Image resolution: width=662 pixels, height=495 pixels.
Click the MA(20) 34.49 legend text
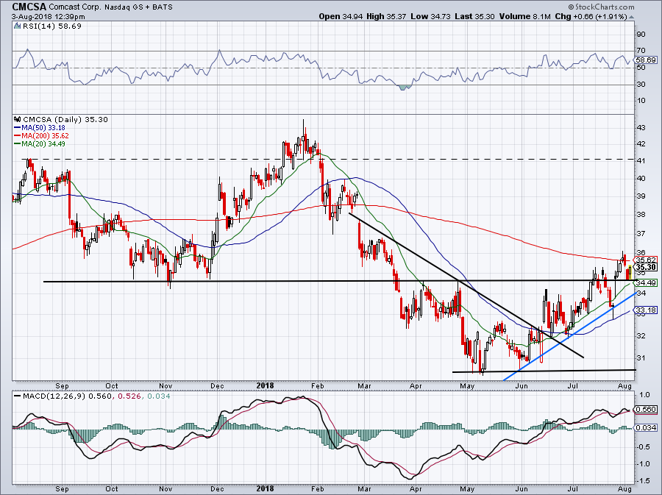43,144
